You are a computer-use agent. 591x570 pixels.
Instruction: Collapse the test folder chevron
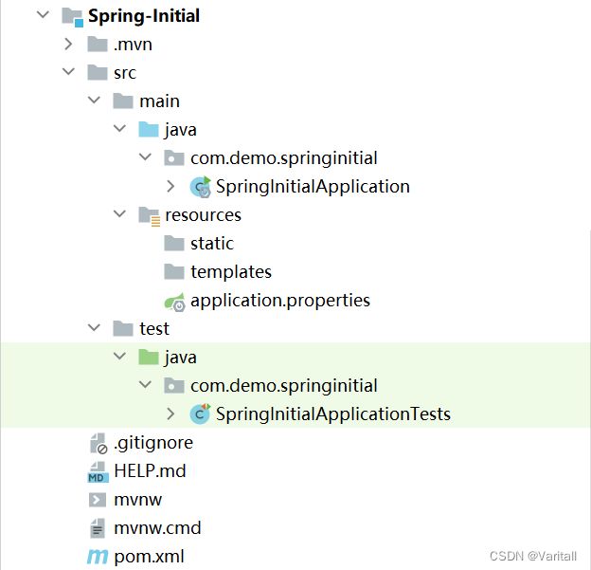[x=94, y=329]
